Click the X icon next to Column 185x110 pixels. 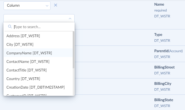56,5
